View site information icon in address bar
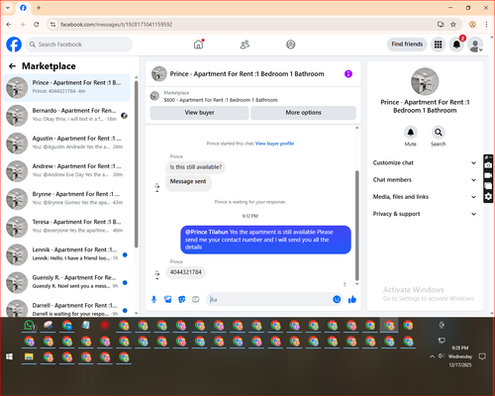 52,25
